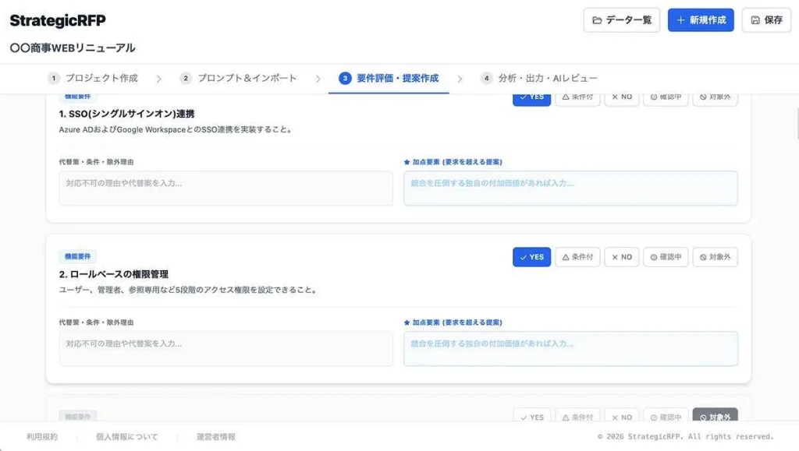This screenshot has width=799, height=451.
Task: Click the floppy disk save icon
Action: [755, 20]
